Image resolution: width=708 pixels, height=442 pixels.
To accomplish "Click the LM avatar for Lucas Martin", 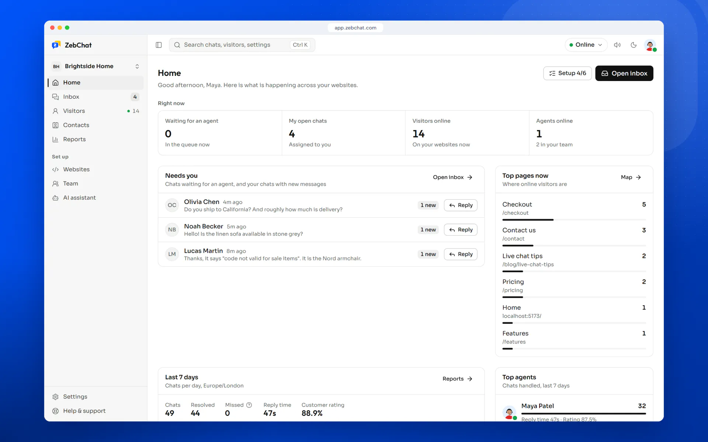I will 172,254.
